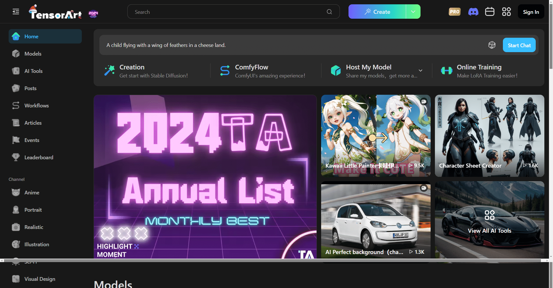553x288 pixels.
Task: Open the apps grid icon near Sign In
Action: coord(506,12)
